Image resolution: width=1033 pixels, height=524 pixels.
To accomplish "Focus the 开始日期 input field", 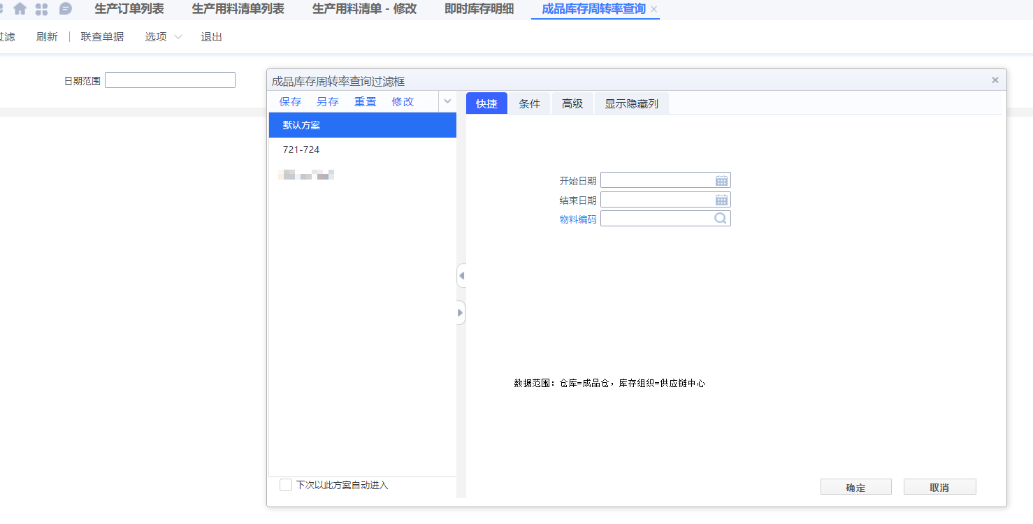I will coord(665,180).
